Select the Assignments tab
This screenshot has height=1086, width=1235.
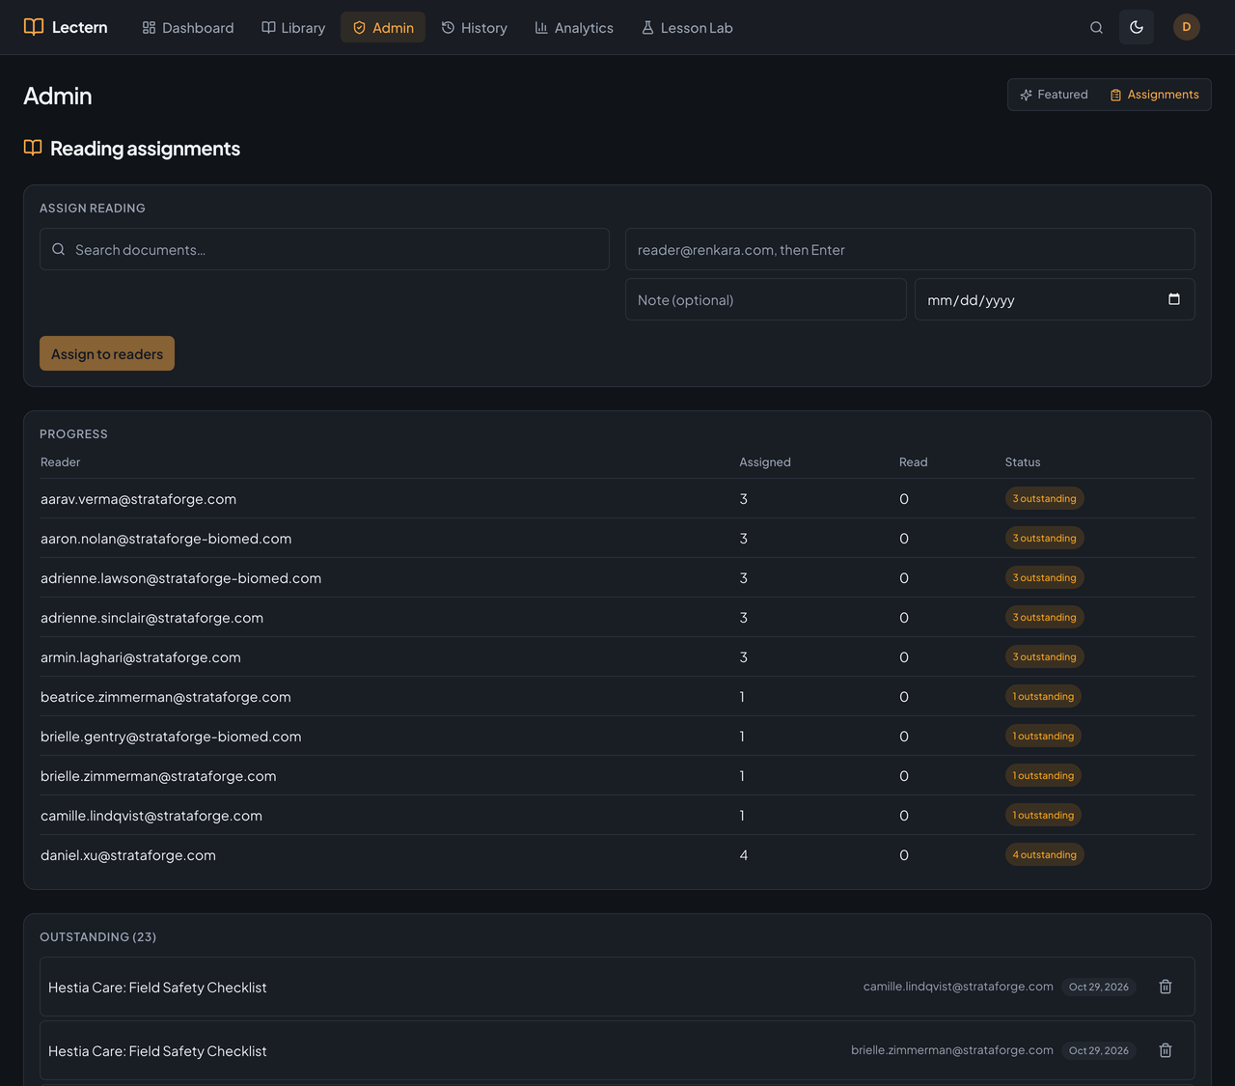click(1155, 95)
